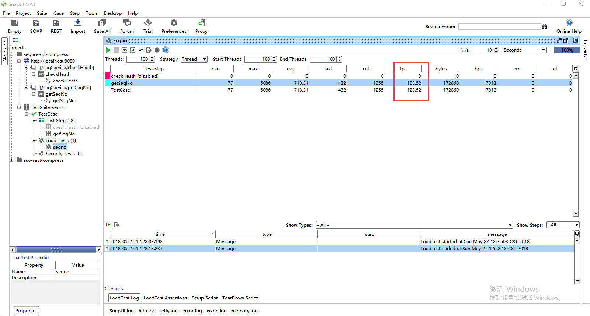Open the Case menu
The height and width of the screenshot is (316, 590).
59,13
